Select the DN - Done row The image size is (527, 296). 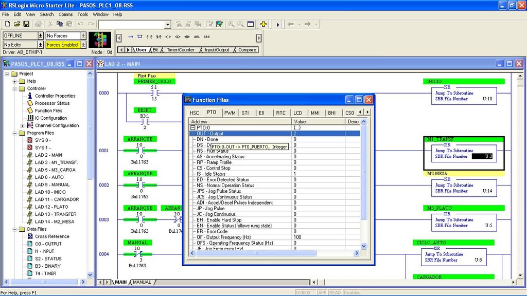tap(207, 139)
